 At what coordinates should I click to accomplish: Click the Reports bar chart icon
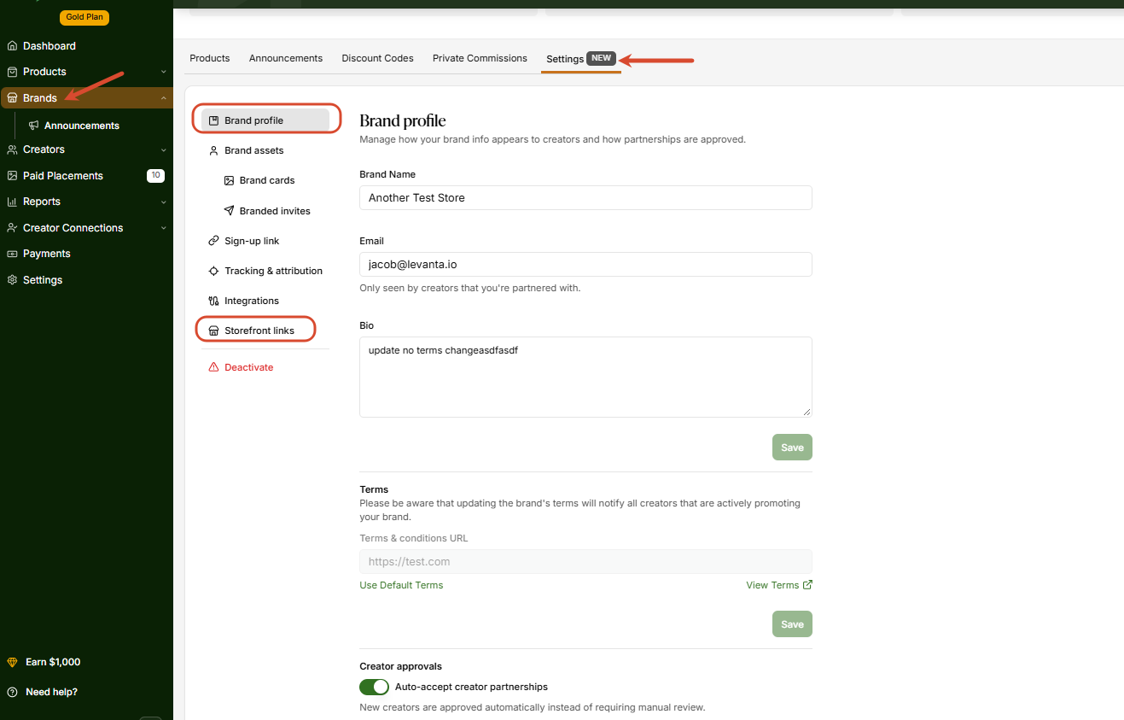coord(12,202)
